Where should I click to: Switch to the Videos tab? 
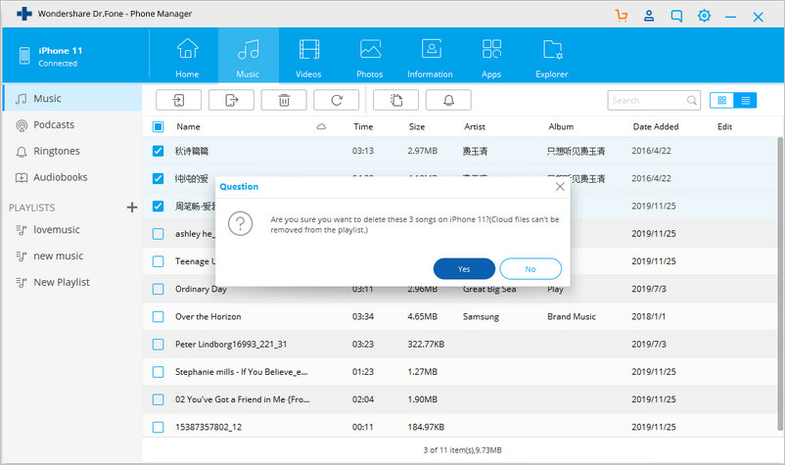pyautogui.click(x=308, y=58)
